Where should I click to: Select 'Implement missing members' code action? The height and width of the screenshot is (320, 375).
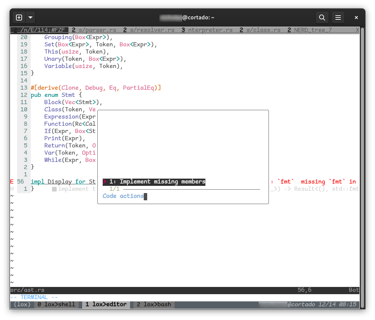coord(154,182)
